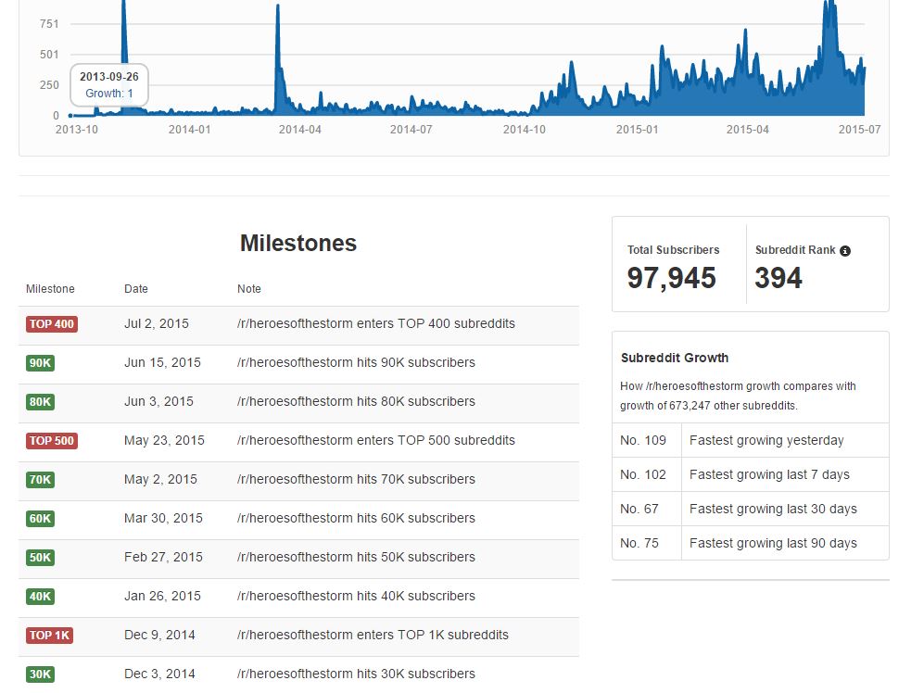Viewport: 924px width, 693px height.
Task: Click the Total Subscribers count 97,945
Action: tap(671, 278)
